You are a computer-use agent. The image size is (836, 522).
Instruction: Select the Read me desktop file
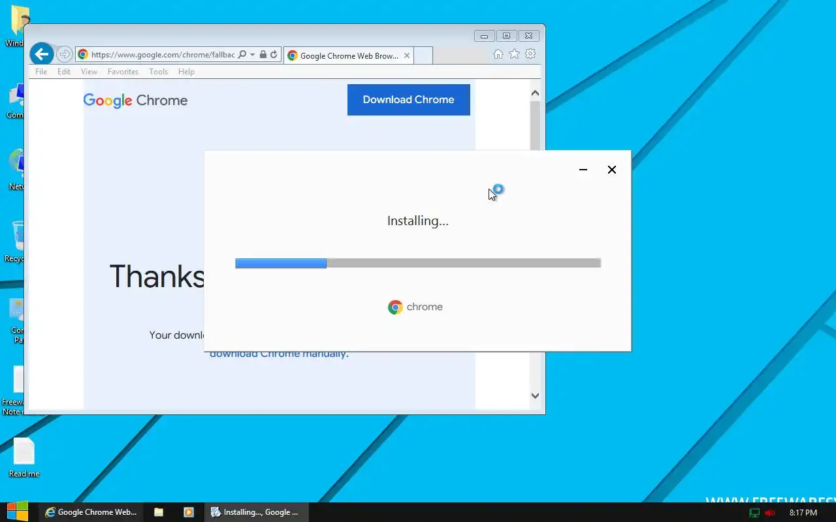tap(24, 458)
